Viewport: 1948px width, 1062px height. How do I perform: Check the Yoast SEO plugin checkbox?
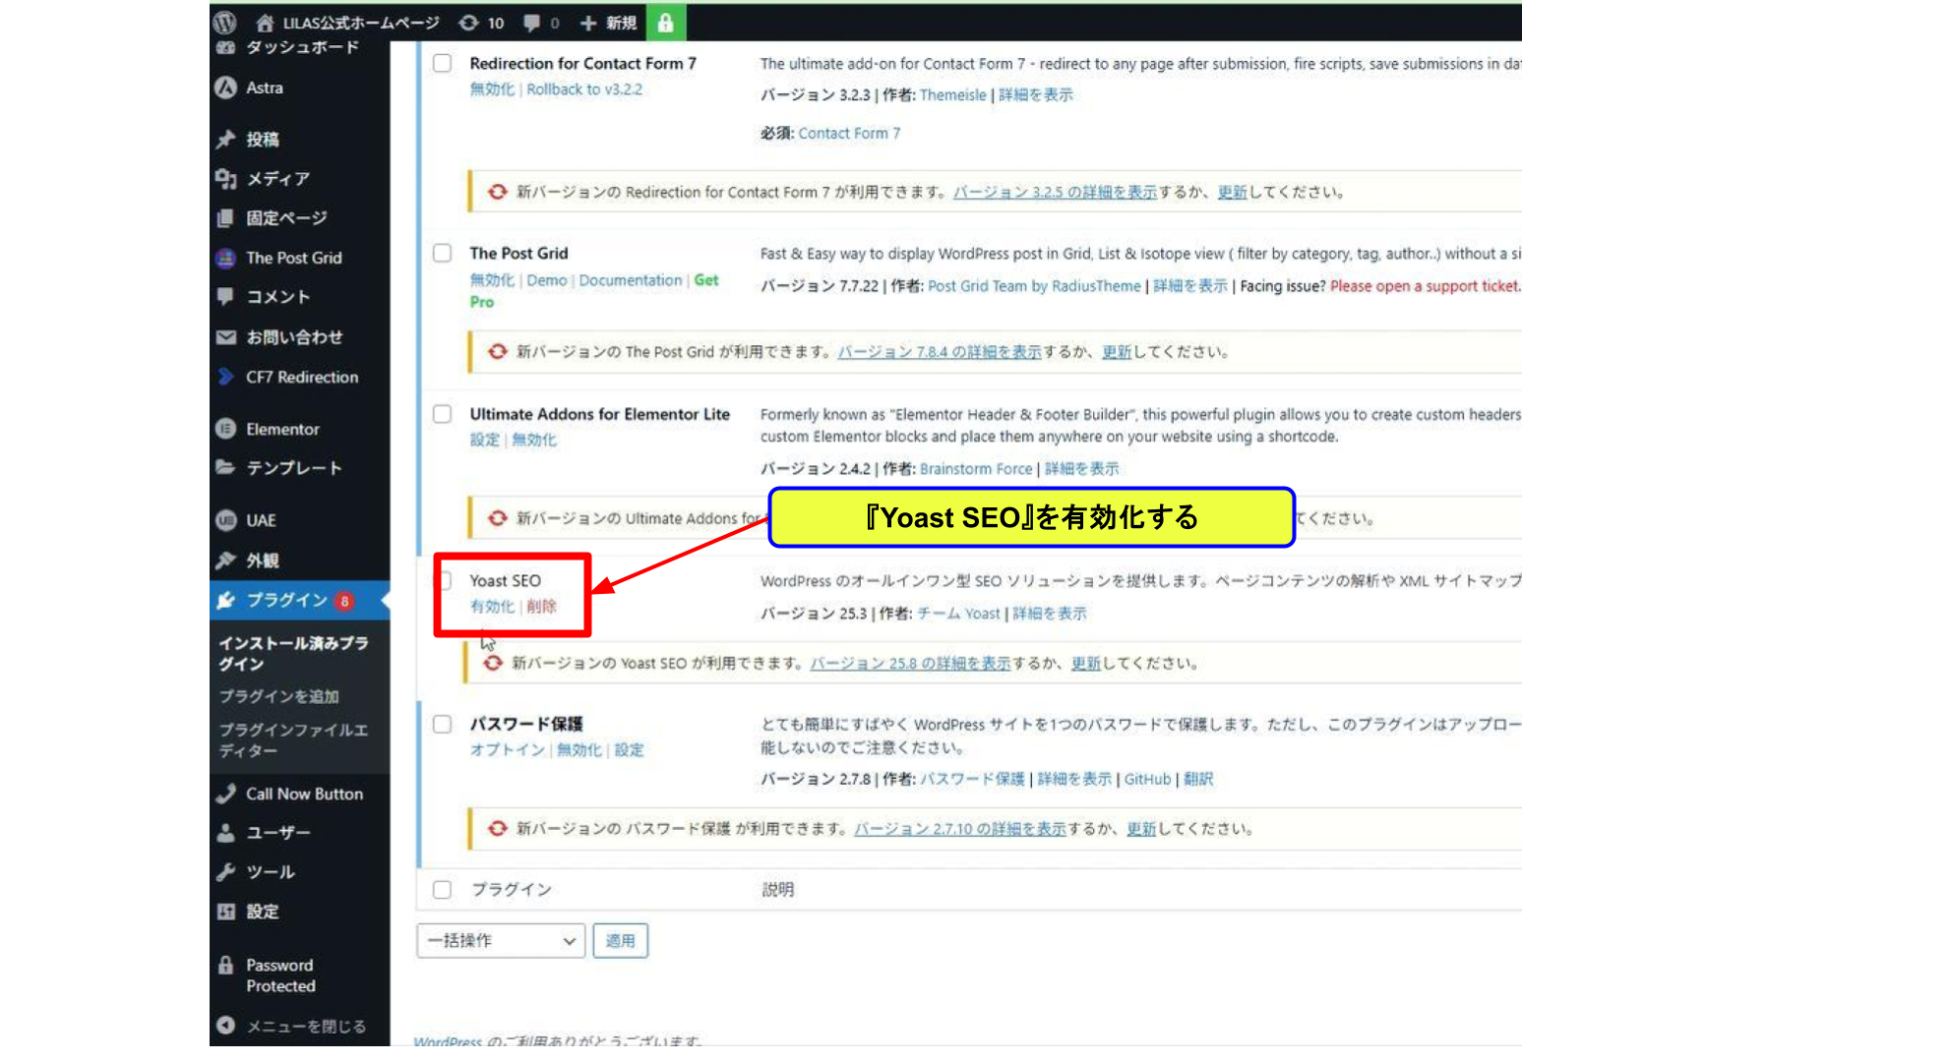(x=445, y=580)
